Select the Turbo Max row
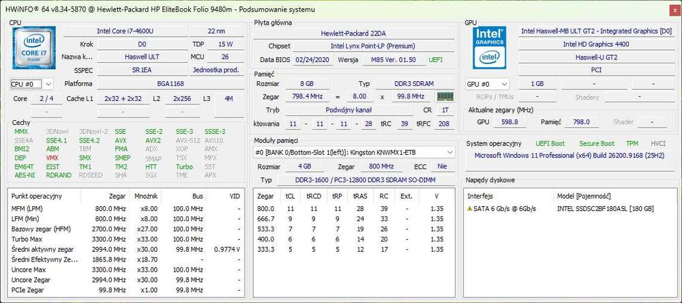 click(x=125, y=239)
